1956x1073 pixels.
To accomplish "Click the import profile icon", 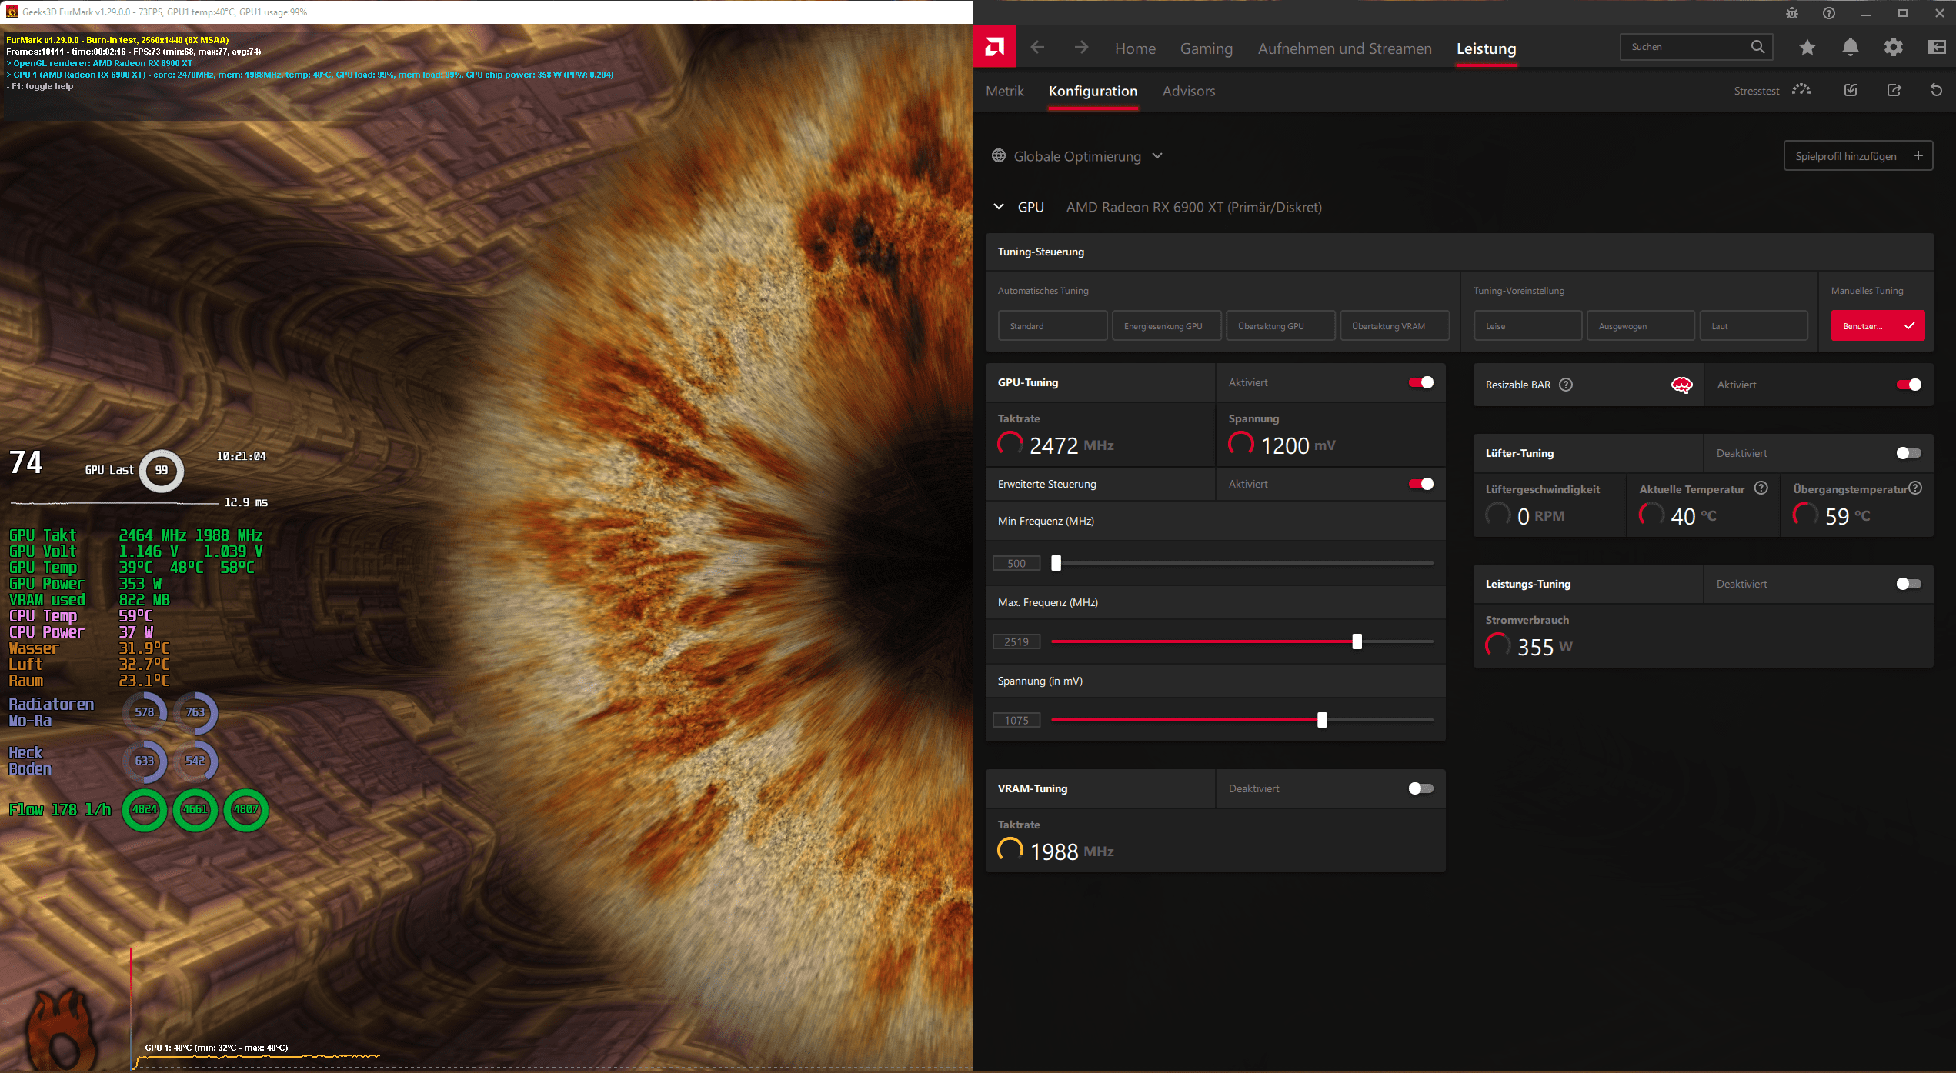I will [x=1851, y=90].
